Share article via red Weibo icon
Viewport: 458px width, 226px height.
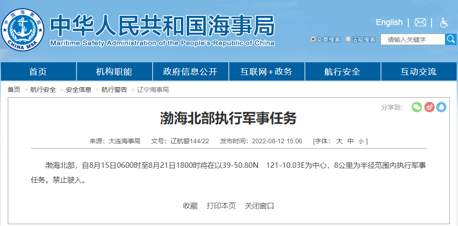tap(429, 107)
